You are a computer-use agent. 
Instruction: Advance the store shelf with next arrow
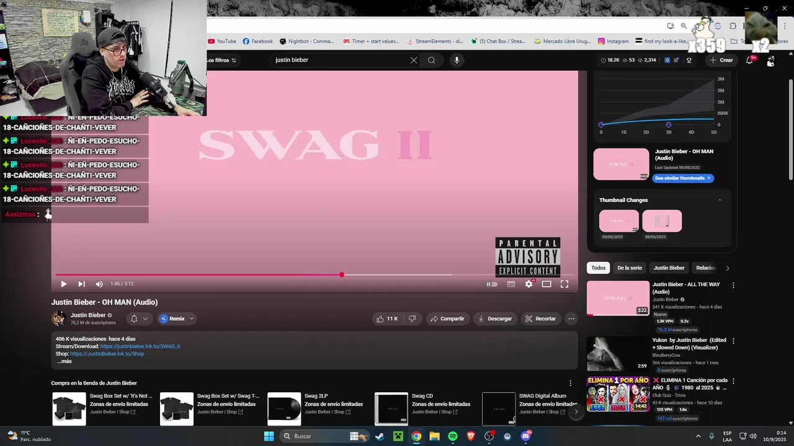click(x=576, y=411)
